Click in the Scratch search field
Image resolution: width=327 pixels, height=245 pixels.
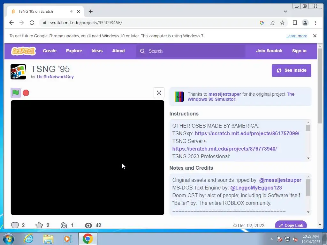tap(191, 51)
